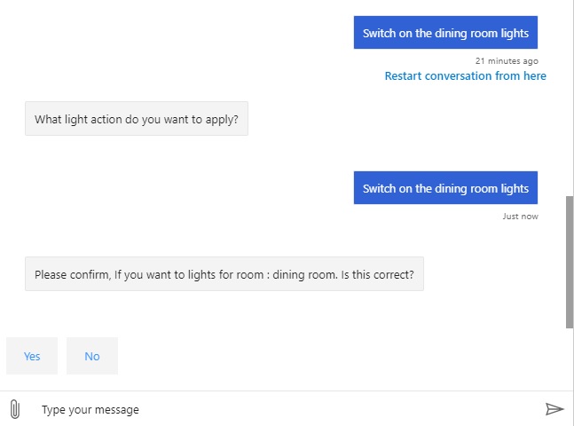Click the chat scrollbar thumb
The width and height of the screenshot is (574, 426).
coord(570,262)
